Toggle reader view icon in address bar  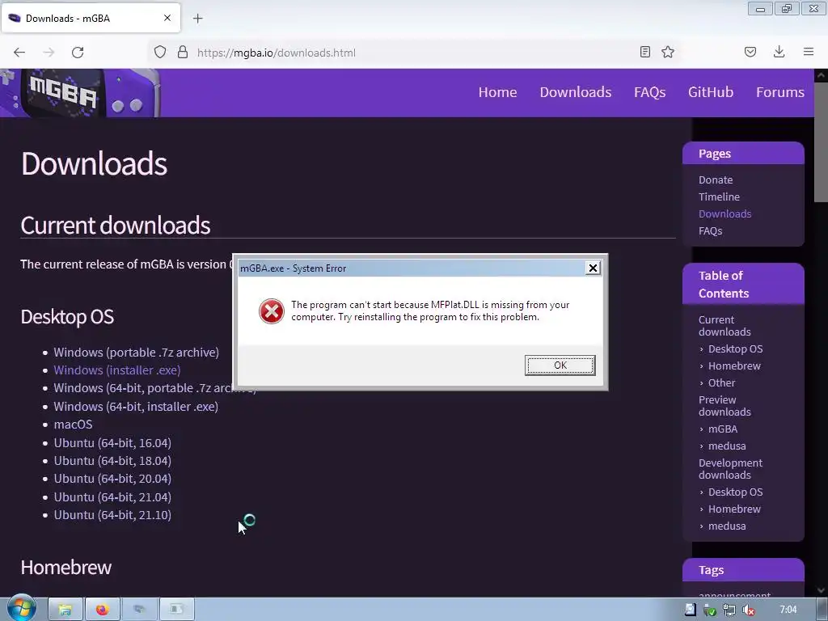(x=644, y=52)
